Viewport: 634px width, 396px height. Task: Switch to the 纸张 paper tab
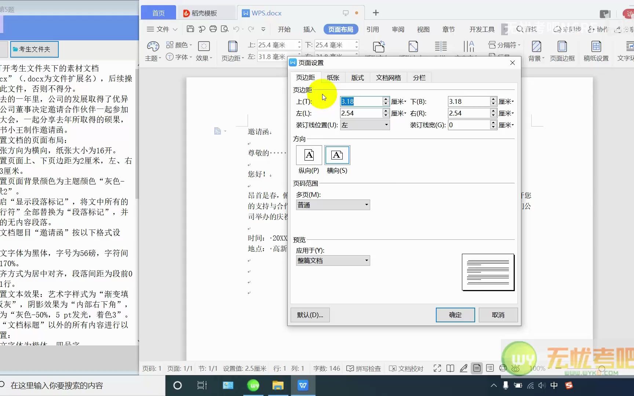tap(333, 77)
